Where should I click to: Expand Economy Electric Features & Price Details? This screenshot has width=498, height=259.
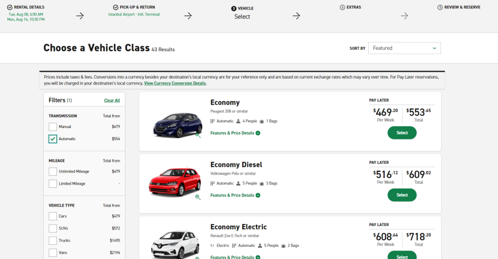click(235, 257)
